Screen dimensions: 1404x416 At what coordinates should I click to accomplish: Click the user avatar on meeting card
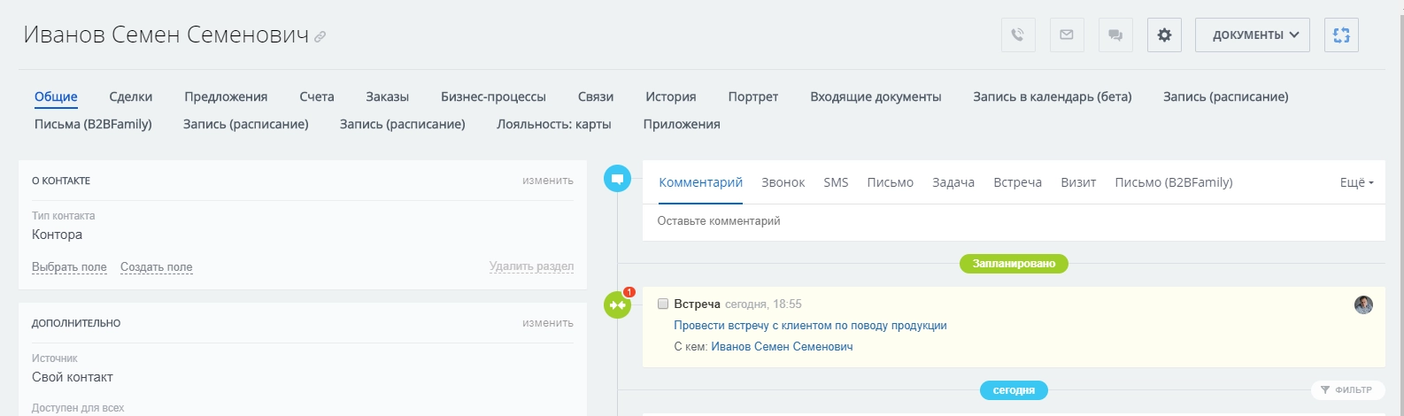pos(1363,304)
